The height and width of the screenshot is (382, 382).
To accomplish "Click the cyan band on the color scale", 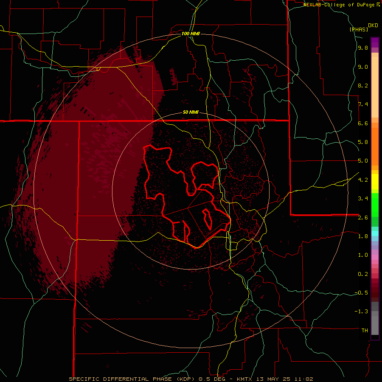I will click(375, 233).
